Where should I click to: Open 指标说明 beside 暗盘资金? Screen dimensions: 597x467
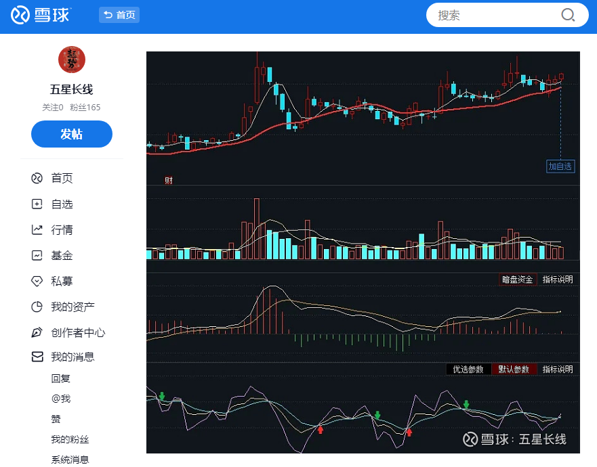tap(558, 280)
